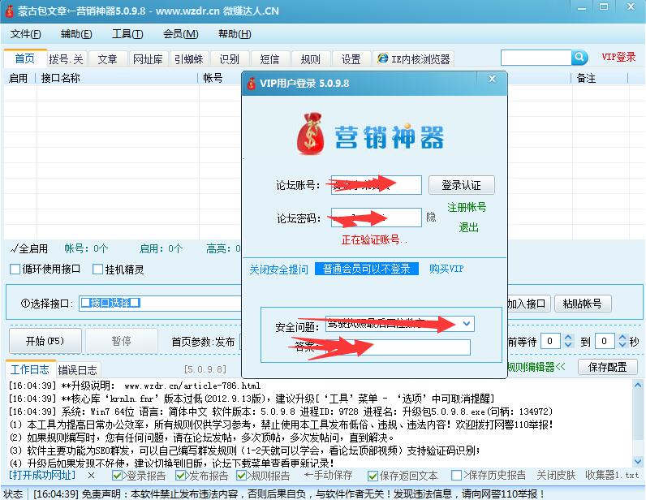Click the VIP登录 link
646x500 pixels.
coord(618,57)
